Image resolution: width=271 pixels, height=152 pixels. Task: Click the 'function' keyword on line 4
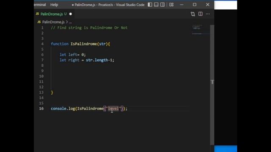coord(60,44)
